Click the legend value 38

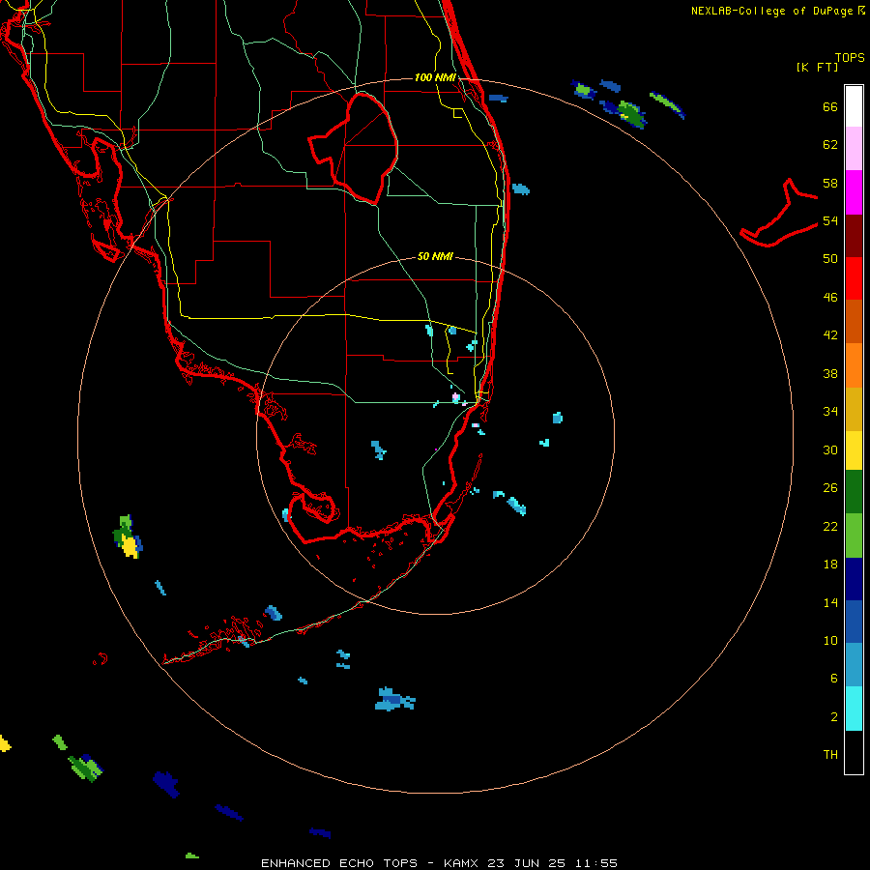(x=830, y=373)
